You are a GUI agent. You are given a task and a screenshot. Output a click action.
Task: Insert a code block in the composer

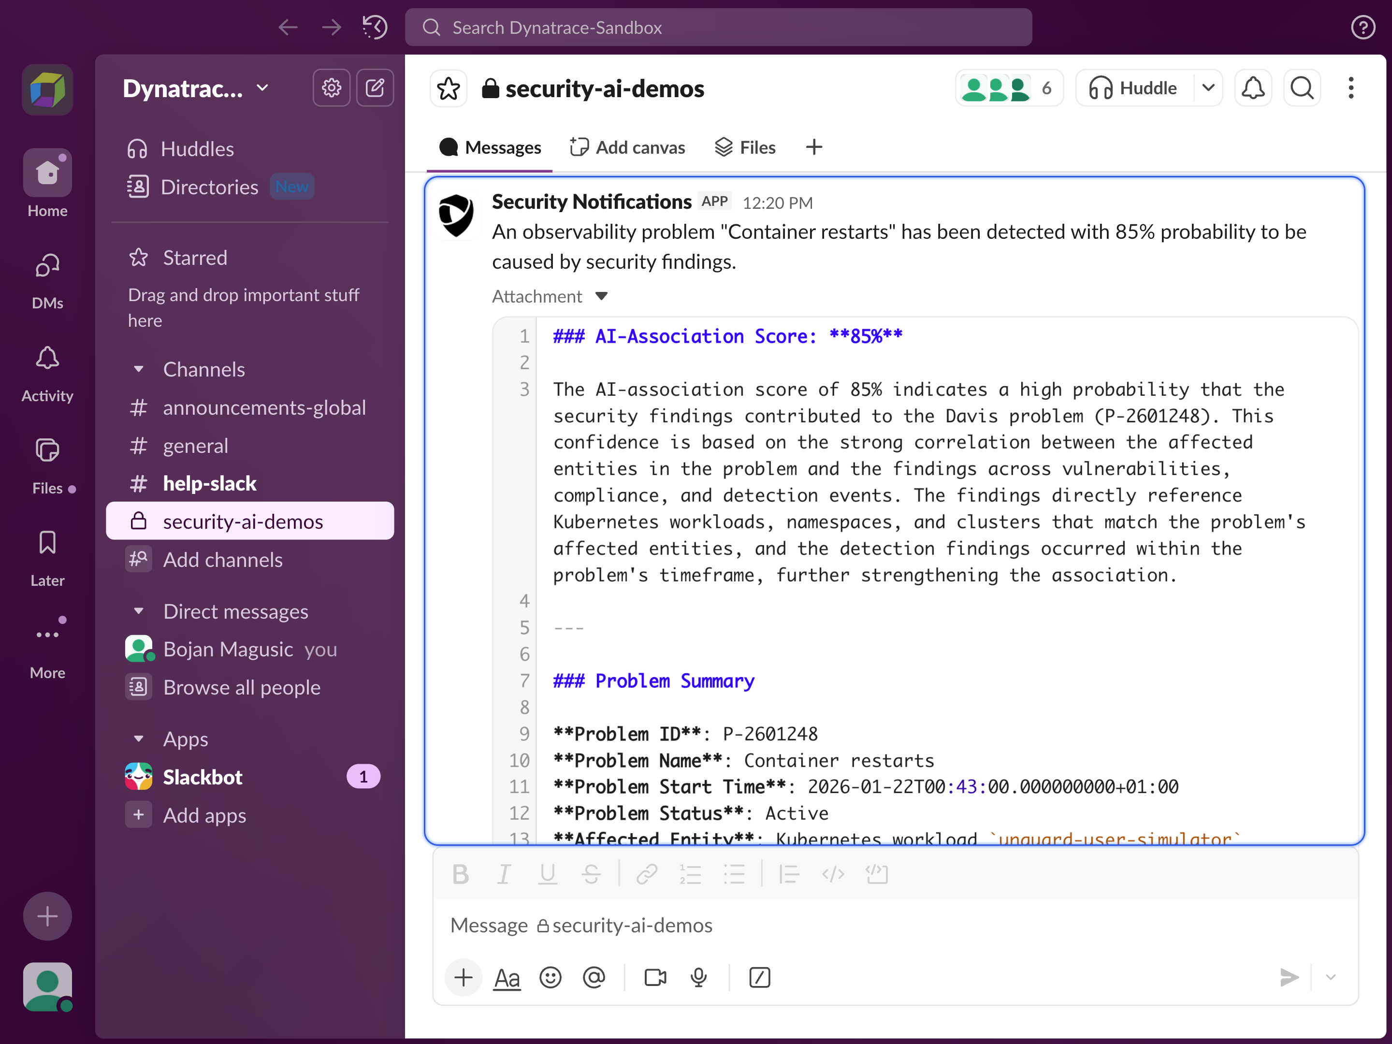877,874
